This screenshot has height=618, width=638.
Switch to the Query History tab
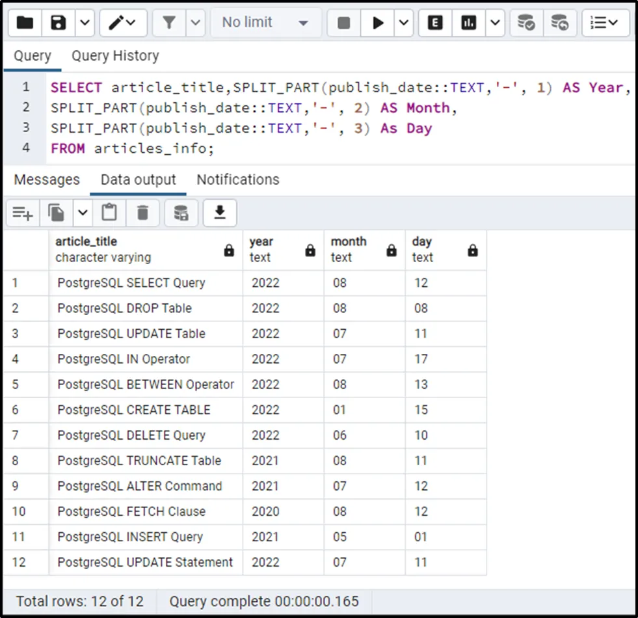pyautogui.click(x=115, y=56)
